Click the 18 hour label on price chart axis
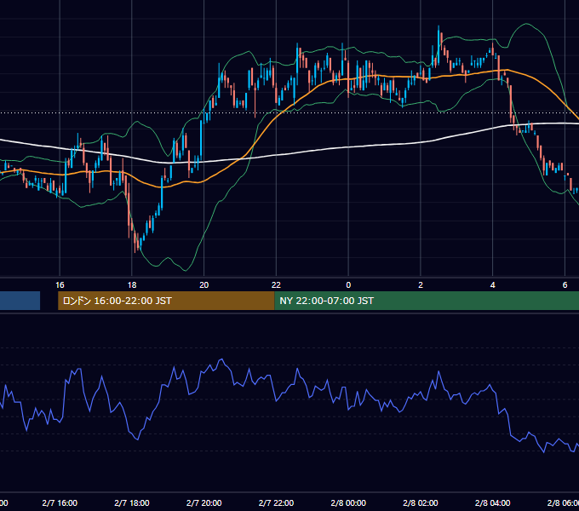The height and width of the screenshot is (511, 579). 132,285
